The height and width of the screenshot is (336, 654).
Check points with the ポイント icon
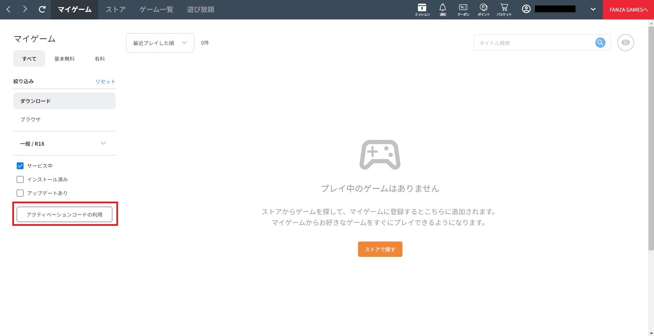tap(483, 10)
